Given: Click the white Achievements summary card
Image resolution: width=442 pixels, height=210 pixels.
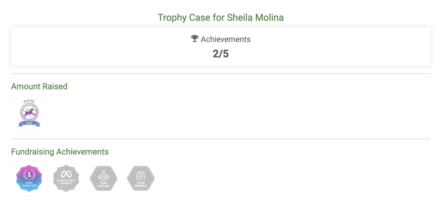Looking at the screenshot, I should 221,46.
